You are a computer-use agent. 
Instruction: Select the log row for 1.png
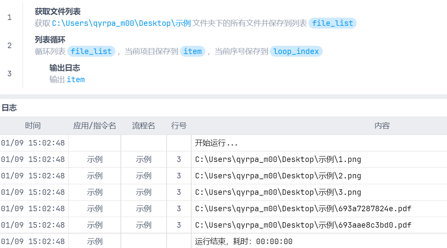coord(278,160)
